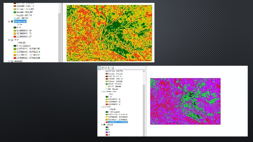Screen dimensions: 253x142
Task: Click dark red 25 swatch under reclassify
Action: pyautogui.click(x=107, y=135)
